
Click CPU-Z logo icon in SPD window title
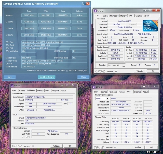tap(94, 87)
